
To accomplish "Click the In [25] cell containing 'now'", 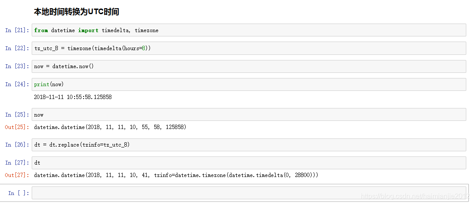I will tap(249, 115).
